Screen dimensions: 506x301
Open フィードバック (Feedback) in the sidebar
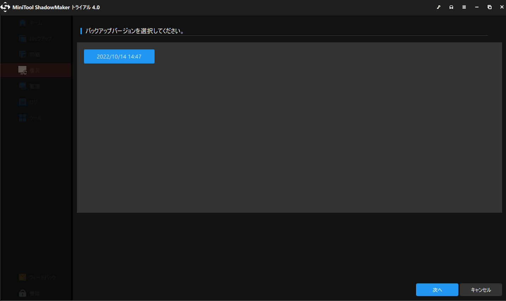pos(36,277)
